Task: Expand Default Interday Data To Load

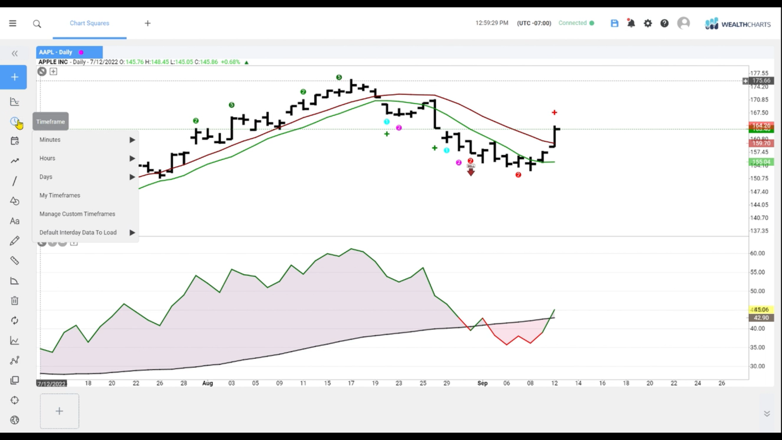Action: (86, 232)
